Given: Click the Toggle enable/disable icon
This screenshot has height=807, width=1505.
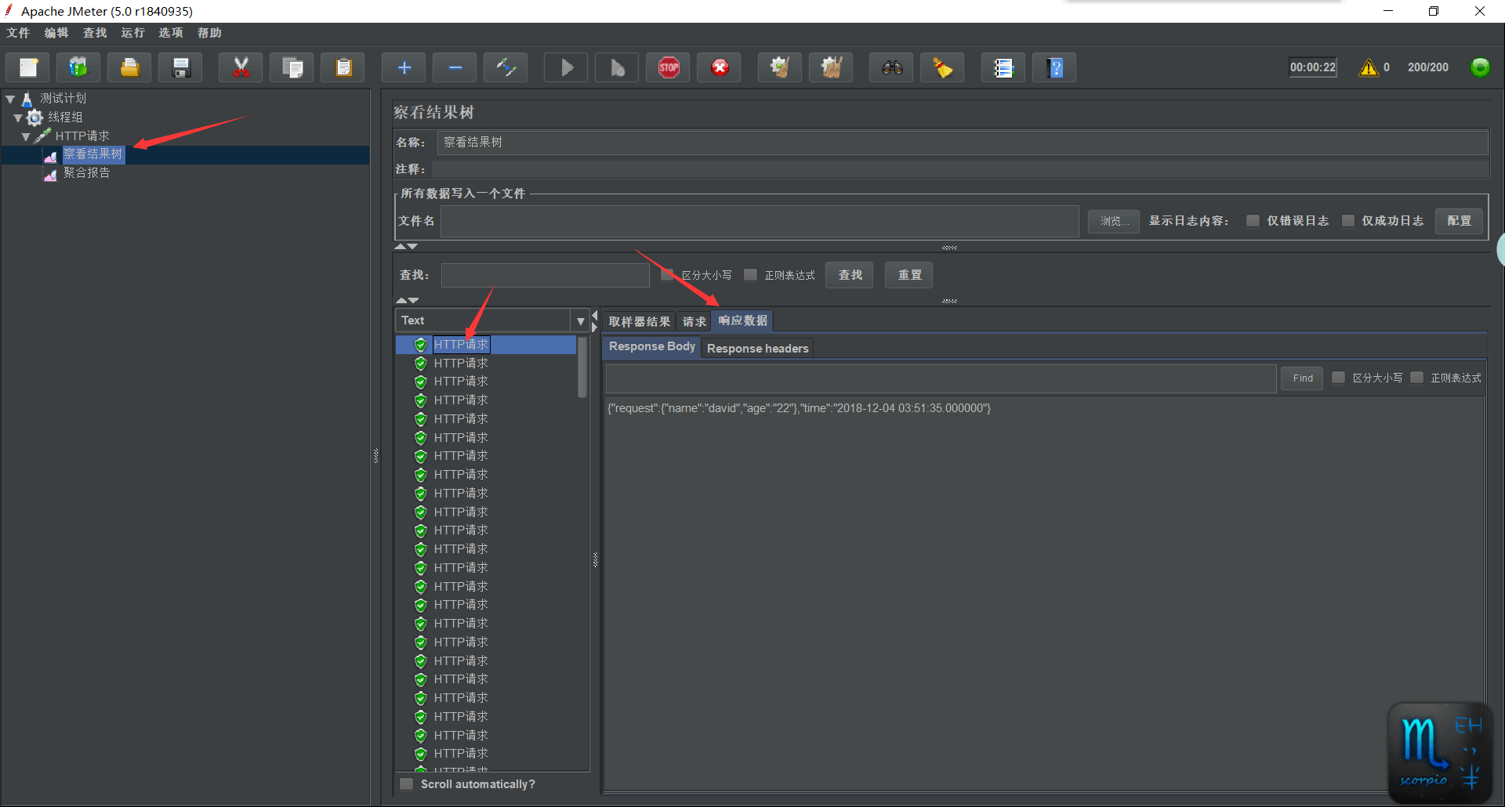Looking at the screenshot, I should point(506,67).
